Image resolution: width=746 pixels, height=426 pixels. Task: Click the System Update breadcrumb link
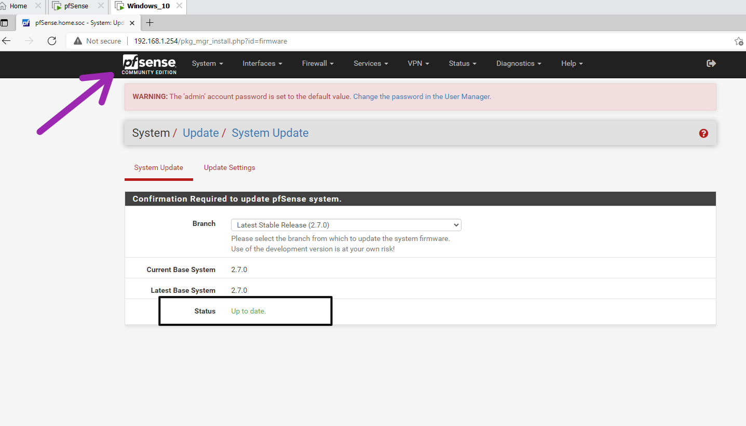click(x=270, y=133)
